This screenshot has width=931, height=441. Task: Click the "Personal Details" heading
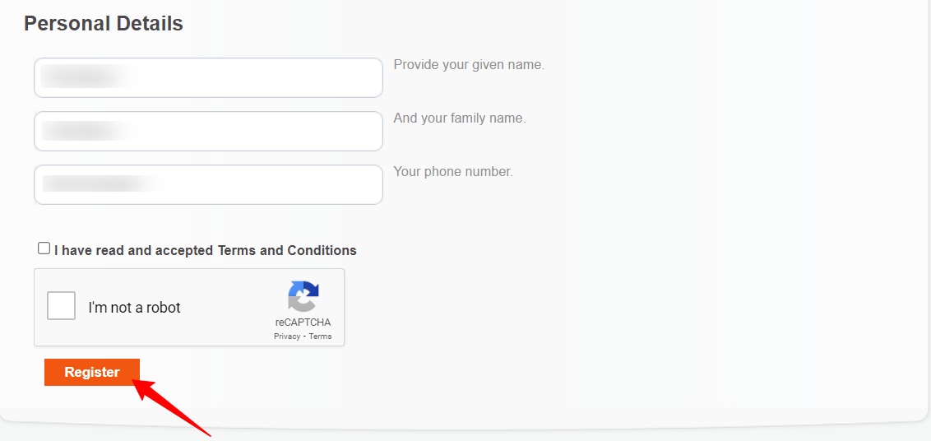pyautogui.click(x=104, y=24)
